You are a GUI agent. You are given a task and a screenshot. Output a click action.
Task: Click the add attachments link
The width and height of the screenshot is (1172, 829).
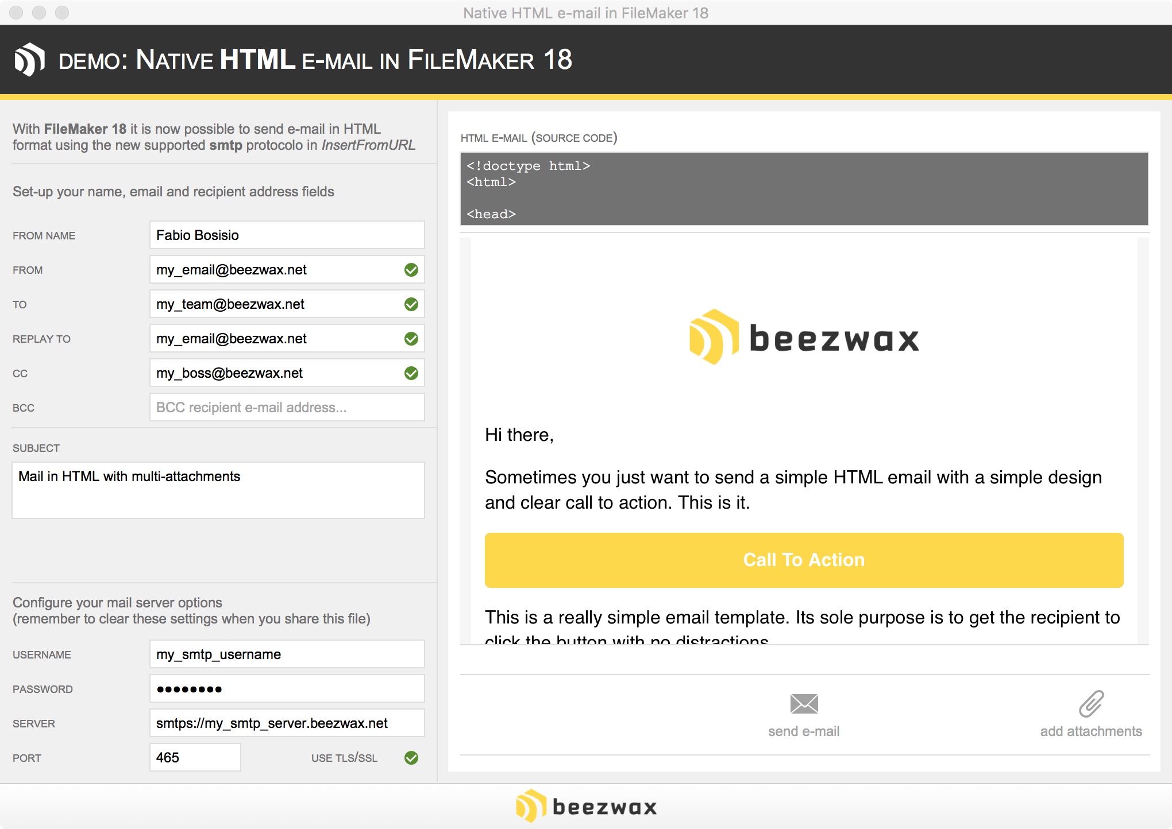click(1090, 731)
